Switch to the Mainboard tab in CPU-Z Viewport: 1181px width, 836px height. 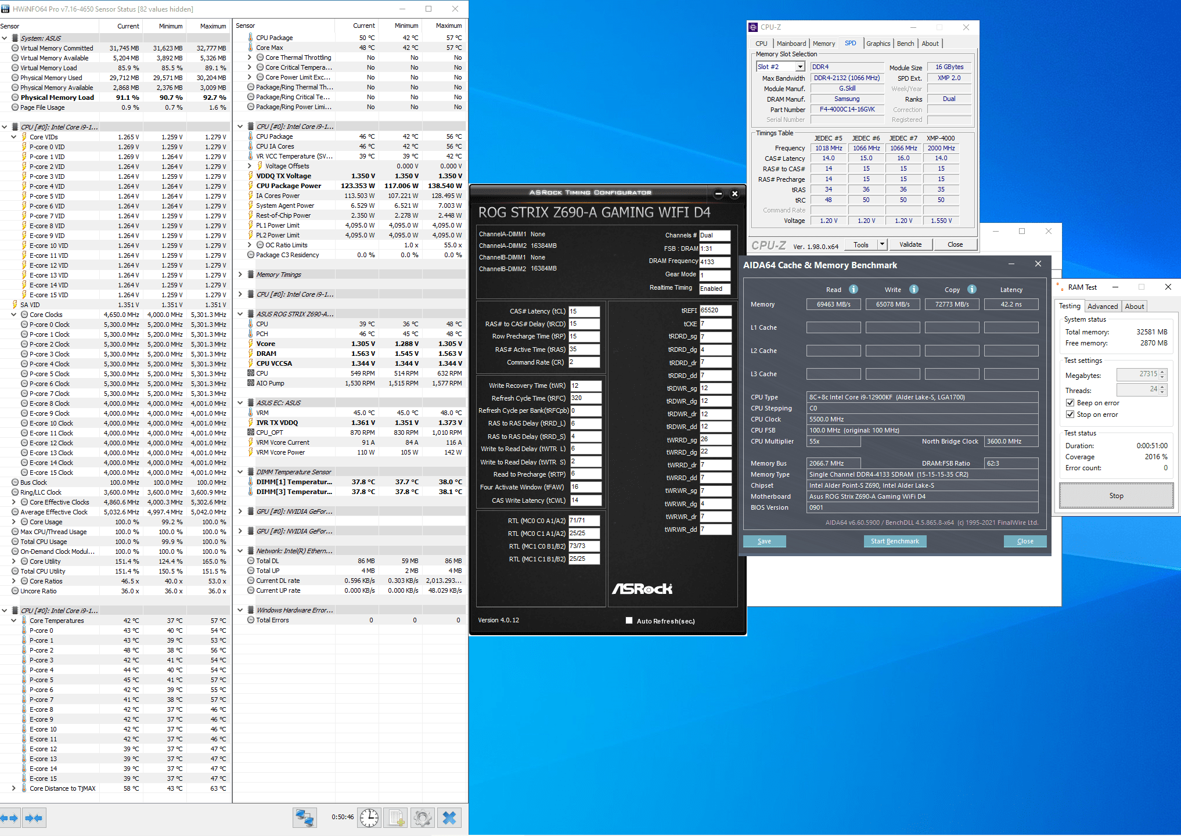point(791,44)
